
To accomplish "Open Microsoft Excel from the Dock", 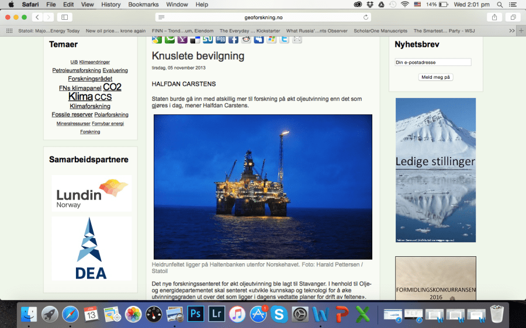I will [x=362, y=314].
